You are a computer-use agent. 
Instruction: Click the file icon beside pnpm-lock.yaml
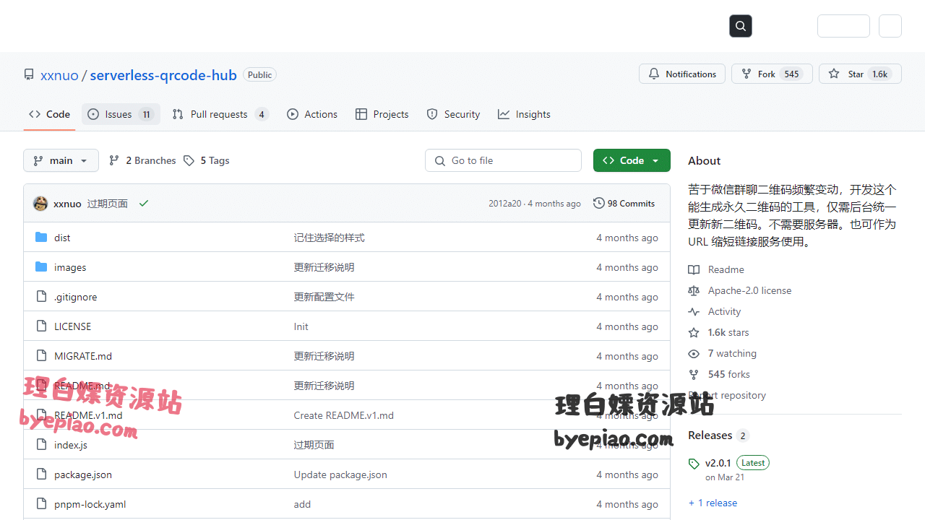click(41, 504)
